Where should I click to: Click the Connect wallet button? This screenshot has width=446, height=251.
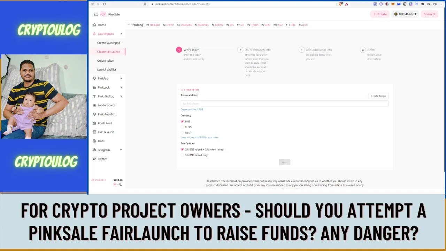click(x=429, y=14)
